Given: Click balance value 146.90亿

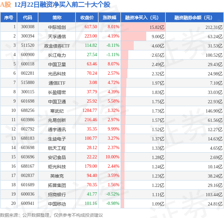Looking at the screenshot, I should tap(214, 111).
